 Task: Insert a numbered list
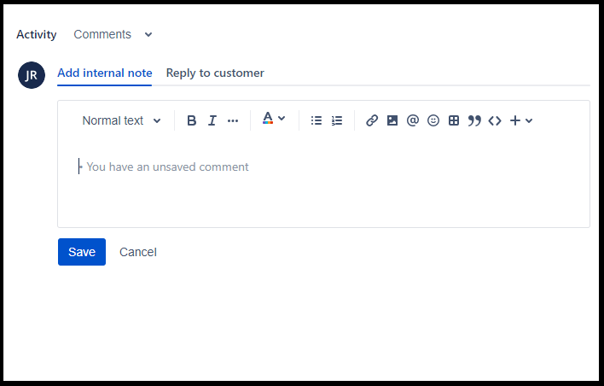point(337,120)
